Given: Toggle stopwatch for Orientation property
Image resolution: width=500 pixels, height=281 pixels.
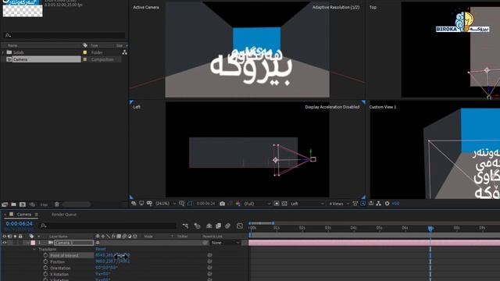Looking at the screenshot, I should point(45,268).
